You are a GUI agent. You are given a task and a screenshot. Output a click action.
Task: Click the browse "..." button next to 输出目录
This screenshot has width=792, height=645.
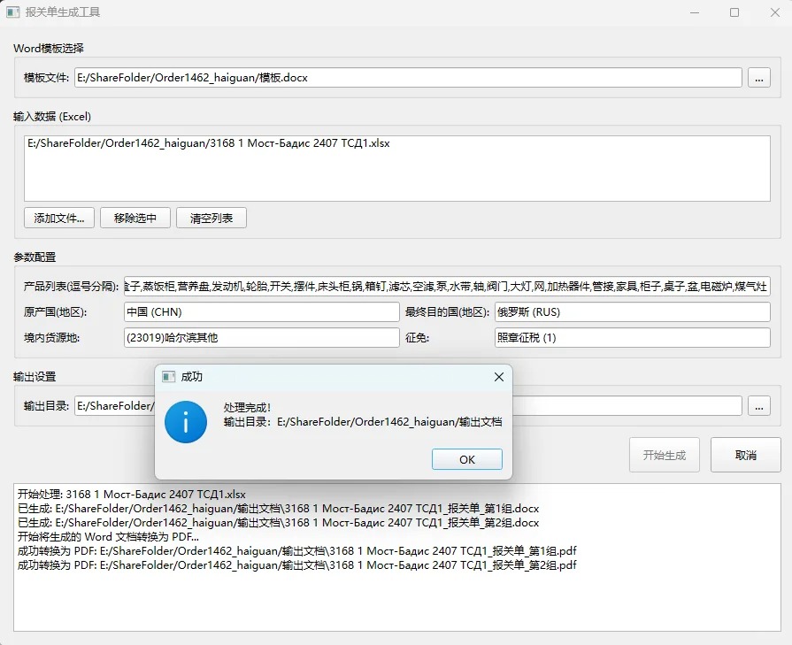click(x=758, y=406)
